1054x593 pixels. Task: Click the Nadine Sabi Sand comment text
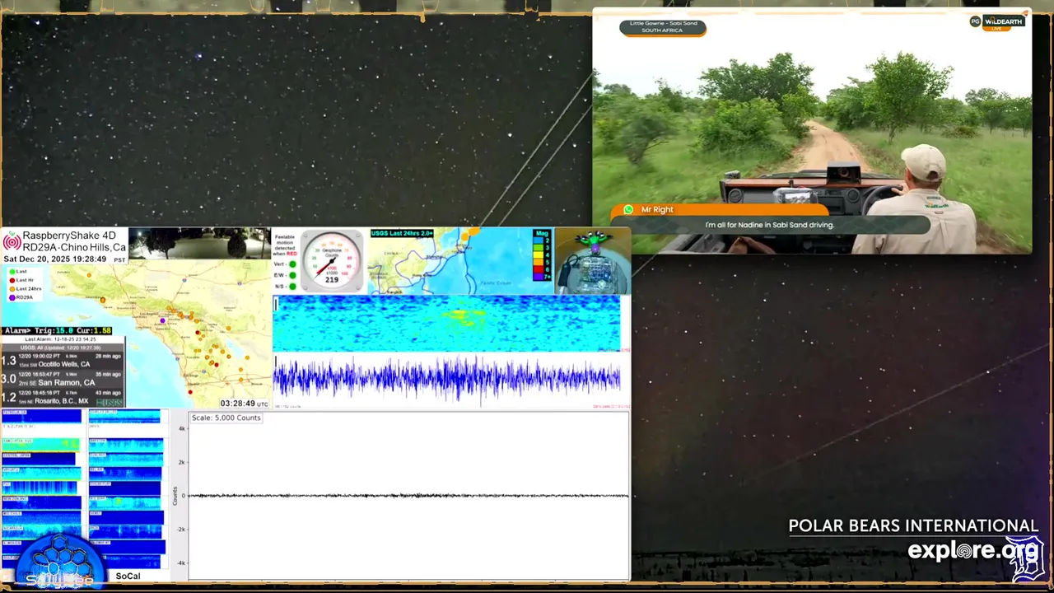coord(770,225)
